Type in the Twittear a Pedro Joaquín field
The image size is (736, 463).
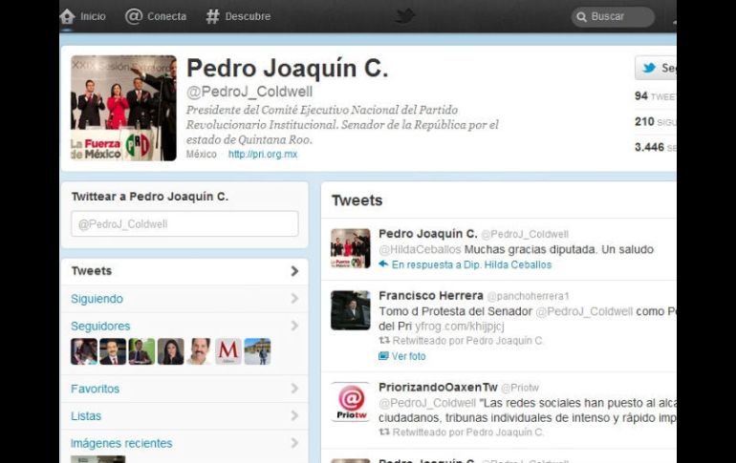184,224
